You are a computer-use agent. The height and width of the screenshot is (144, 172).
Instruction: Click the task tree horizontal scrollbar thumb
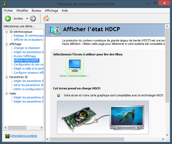[17, 128]
